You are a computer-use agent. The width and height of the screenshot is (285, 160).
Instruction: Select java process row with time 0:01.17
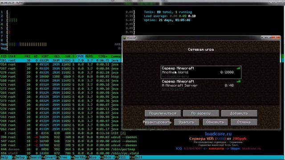[61, 129]
